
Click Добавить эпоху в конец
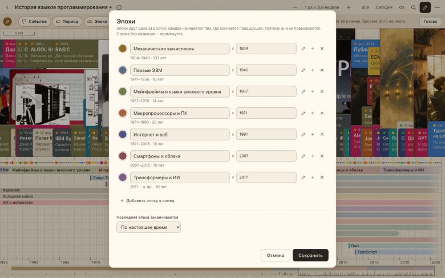(x=147, y=200)
